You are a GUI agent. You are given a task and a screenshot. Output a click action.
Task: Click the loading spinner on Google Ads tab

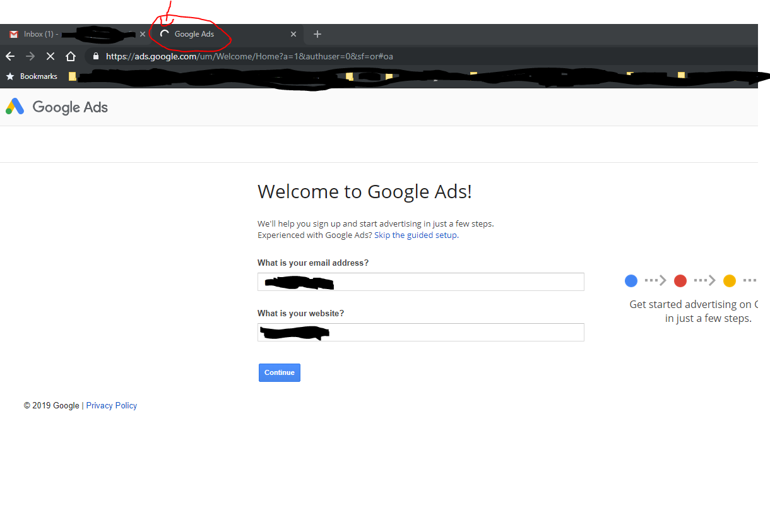pyautogui.click(x=164, y=34)
